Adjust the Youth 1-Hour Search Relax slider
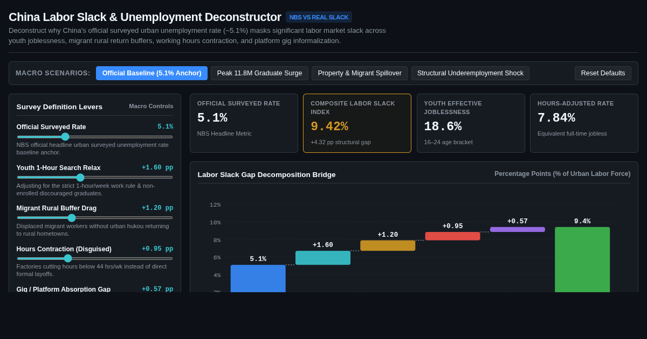Image resolution: width=647 pixels, height=339 pixels. pos(95,177)
